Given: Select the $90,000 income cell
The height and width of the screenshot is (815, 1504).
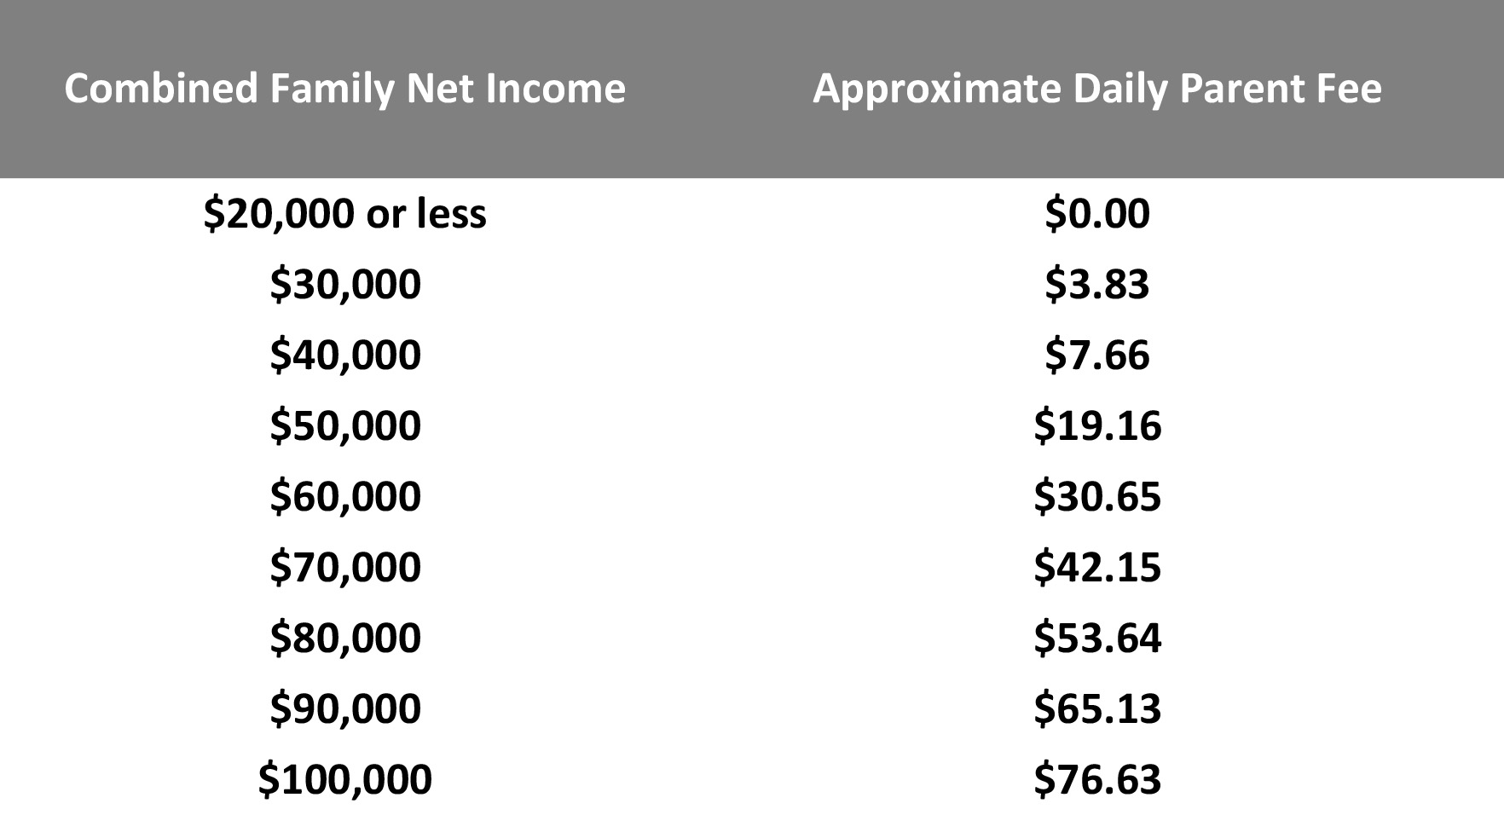Looking at the screenshot, I should coord(345,708).
